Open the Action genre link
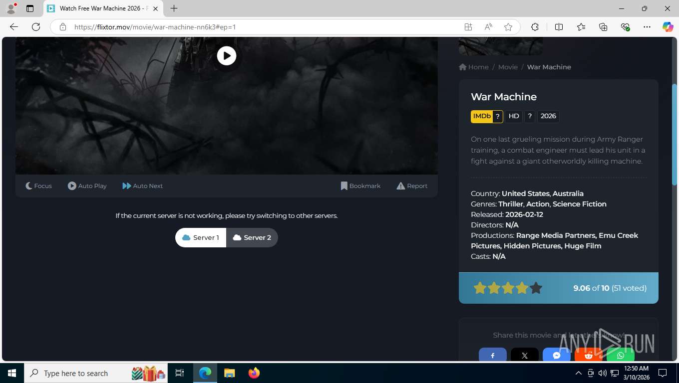 [x=538, y=204]
